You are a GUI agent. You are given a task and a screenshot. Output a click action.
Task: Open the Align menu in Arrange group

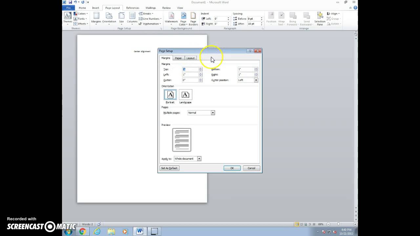coord(333,14)
